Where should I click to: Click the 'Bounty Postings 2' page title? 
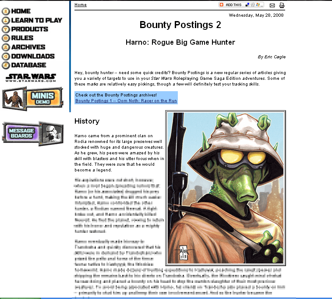tap(180, 25)
